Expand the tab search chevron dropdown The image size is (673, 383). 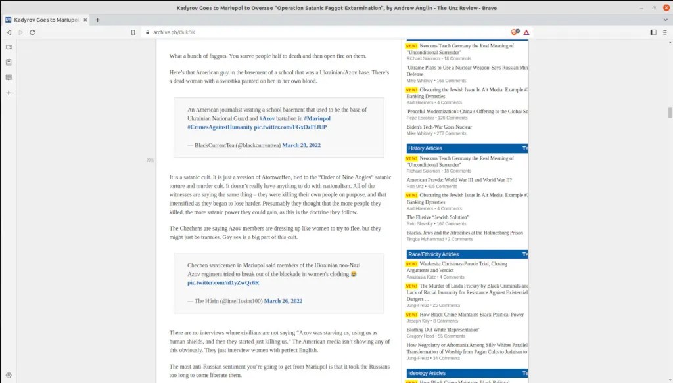click(665, 20)
